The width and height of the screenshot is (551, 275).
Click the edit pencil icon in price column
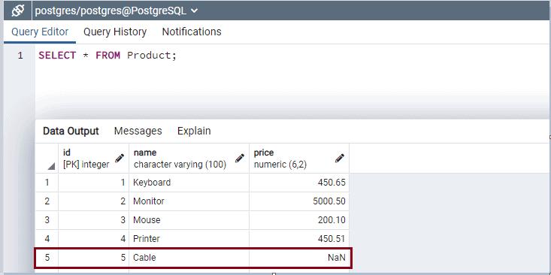pos(340,158)
